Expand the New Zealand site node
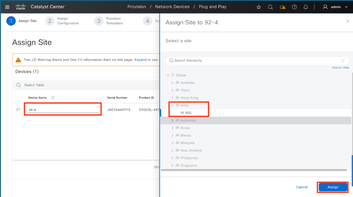This screenshot has height=197, width=353. pyautogui.click(x=172, y=150)
